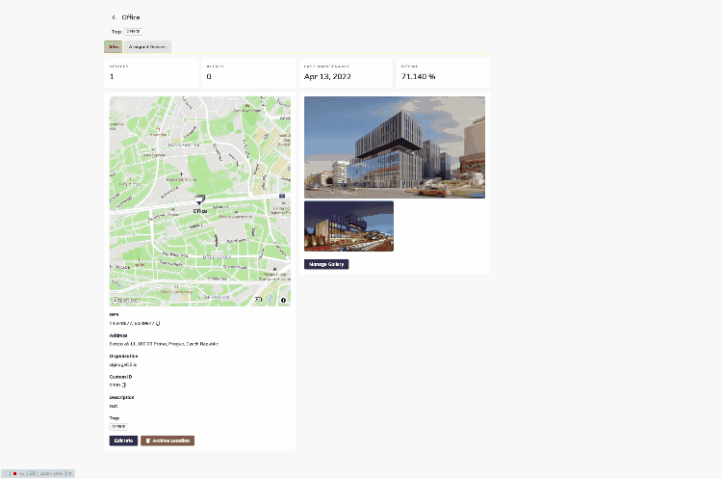Click the back arrow next to Office
Viewport: 722px width, 479px height.
pos(114,17)
